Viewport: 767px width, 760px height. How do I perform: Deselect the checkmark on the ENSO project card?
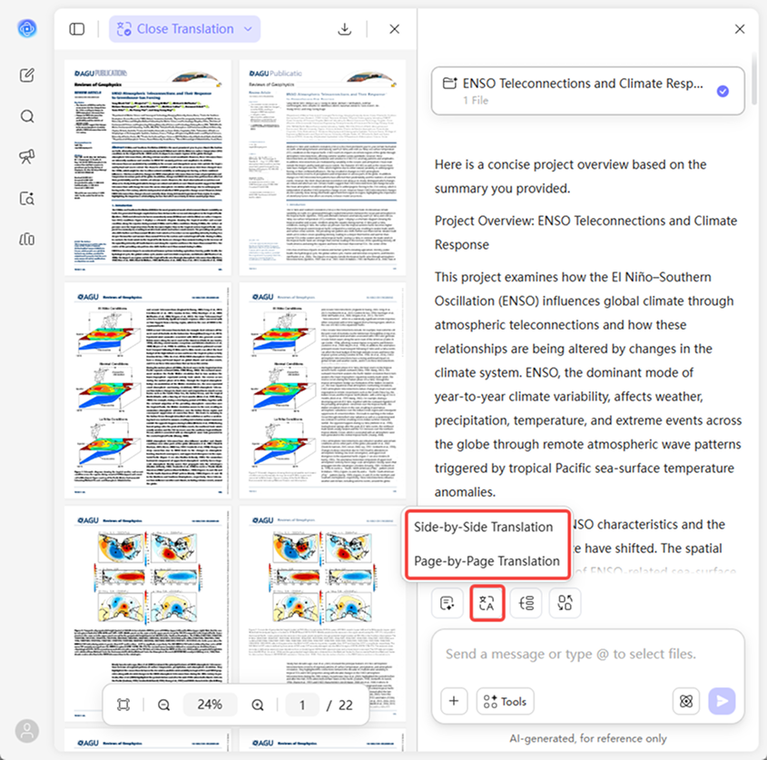(723, 90)
